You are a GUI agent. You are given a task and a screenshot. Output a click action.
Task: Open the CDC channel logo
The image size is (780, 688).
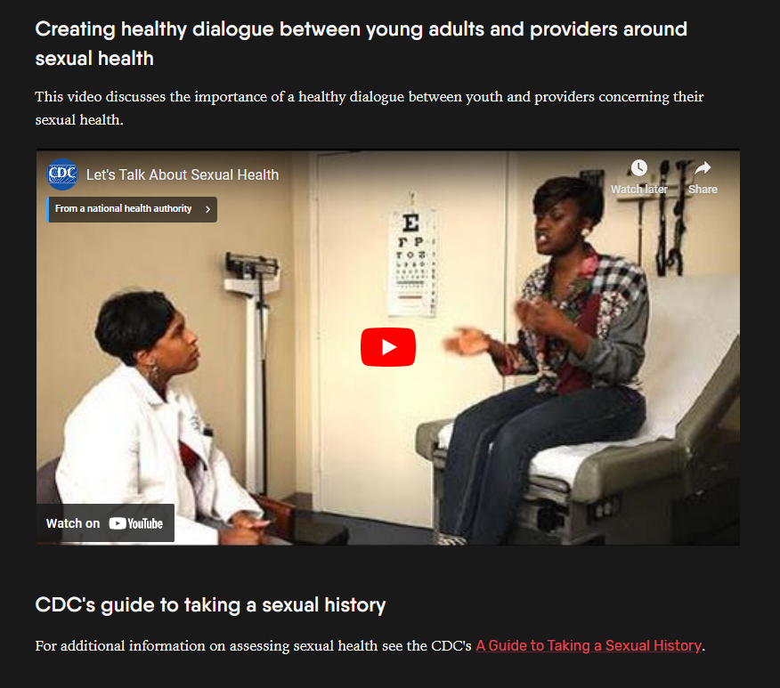62,174
